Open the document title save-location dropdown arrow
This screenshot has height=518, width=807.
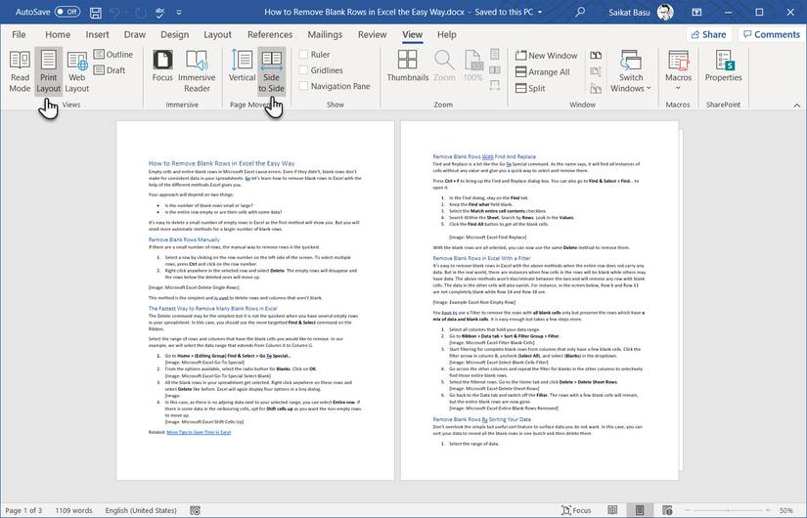tap(540, 12)
